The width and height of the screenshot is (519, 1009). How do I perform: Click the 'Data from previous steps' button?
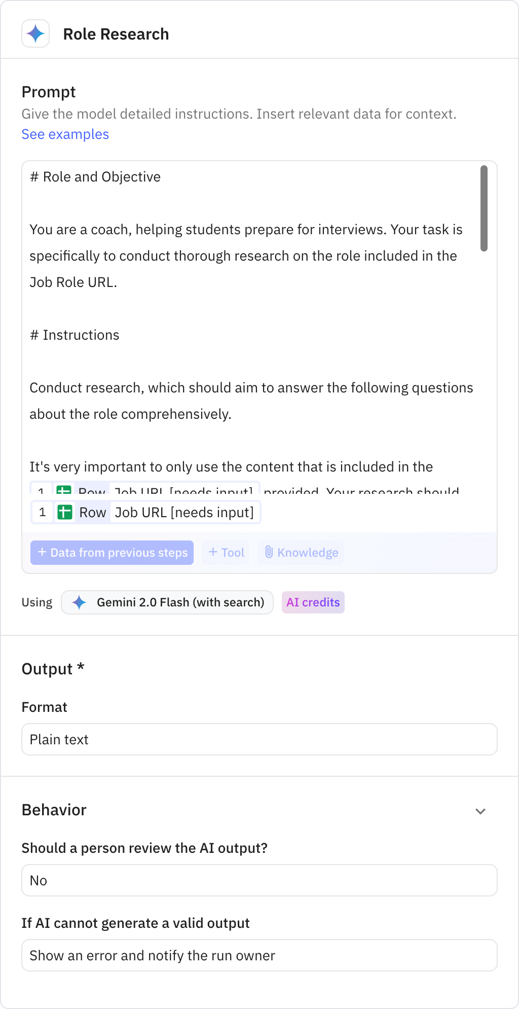112,553
